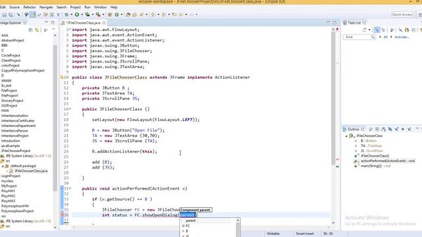Viewport: 422px width, 237px height.
Task: Select the LoginProject in Package Explorer
Action: click(x=11, y=176)
